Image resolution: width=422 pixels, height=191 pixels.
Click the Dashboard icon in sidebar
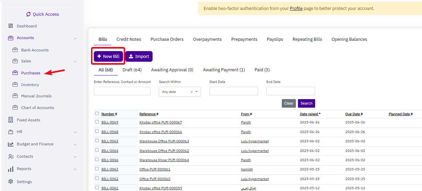point(11,26)
